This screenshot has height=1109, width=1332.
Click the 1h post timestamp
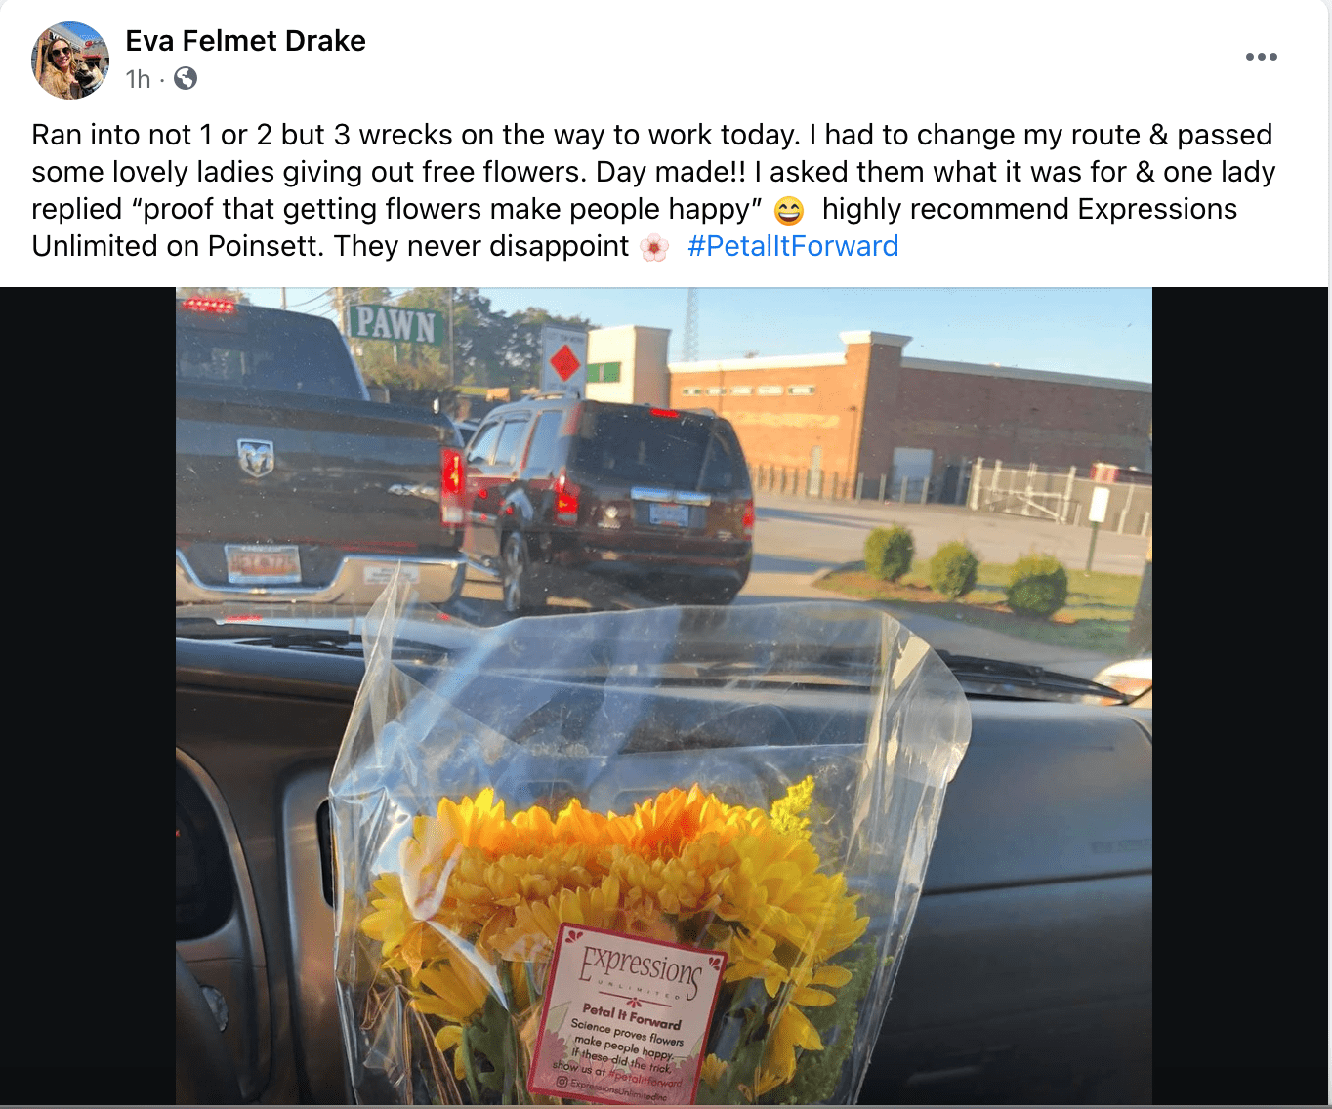[138, 79]
